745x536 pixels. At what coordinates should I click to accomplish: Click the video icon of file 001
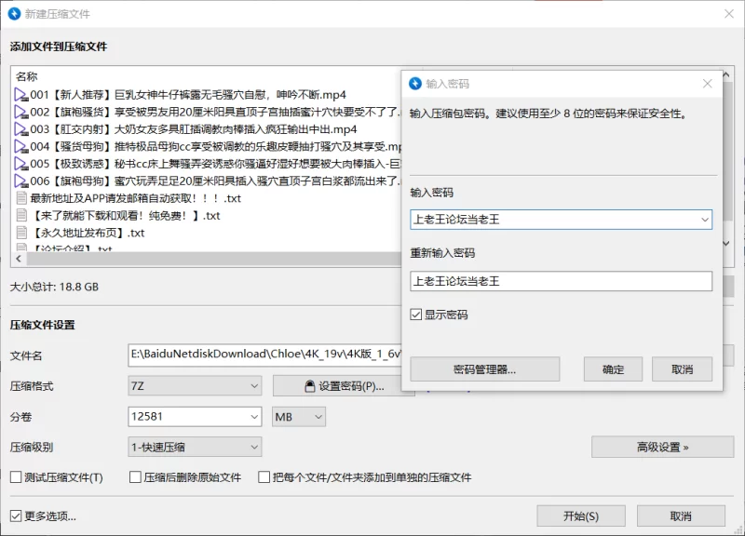pyautogui.click(x=20, y=95)
